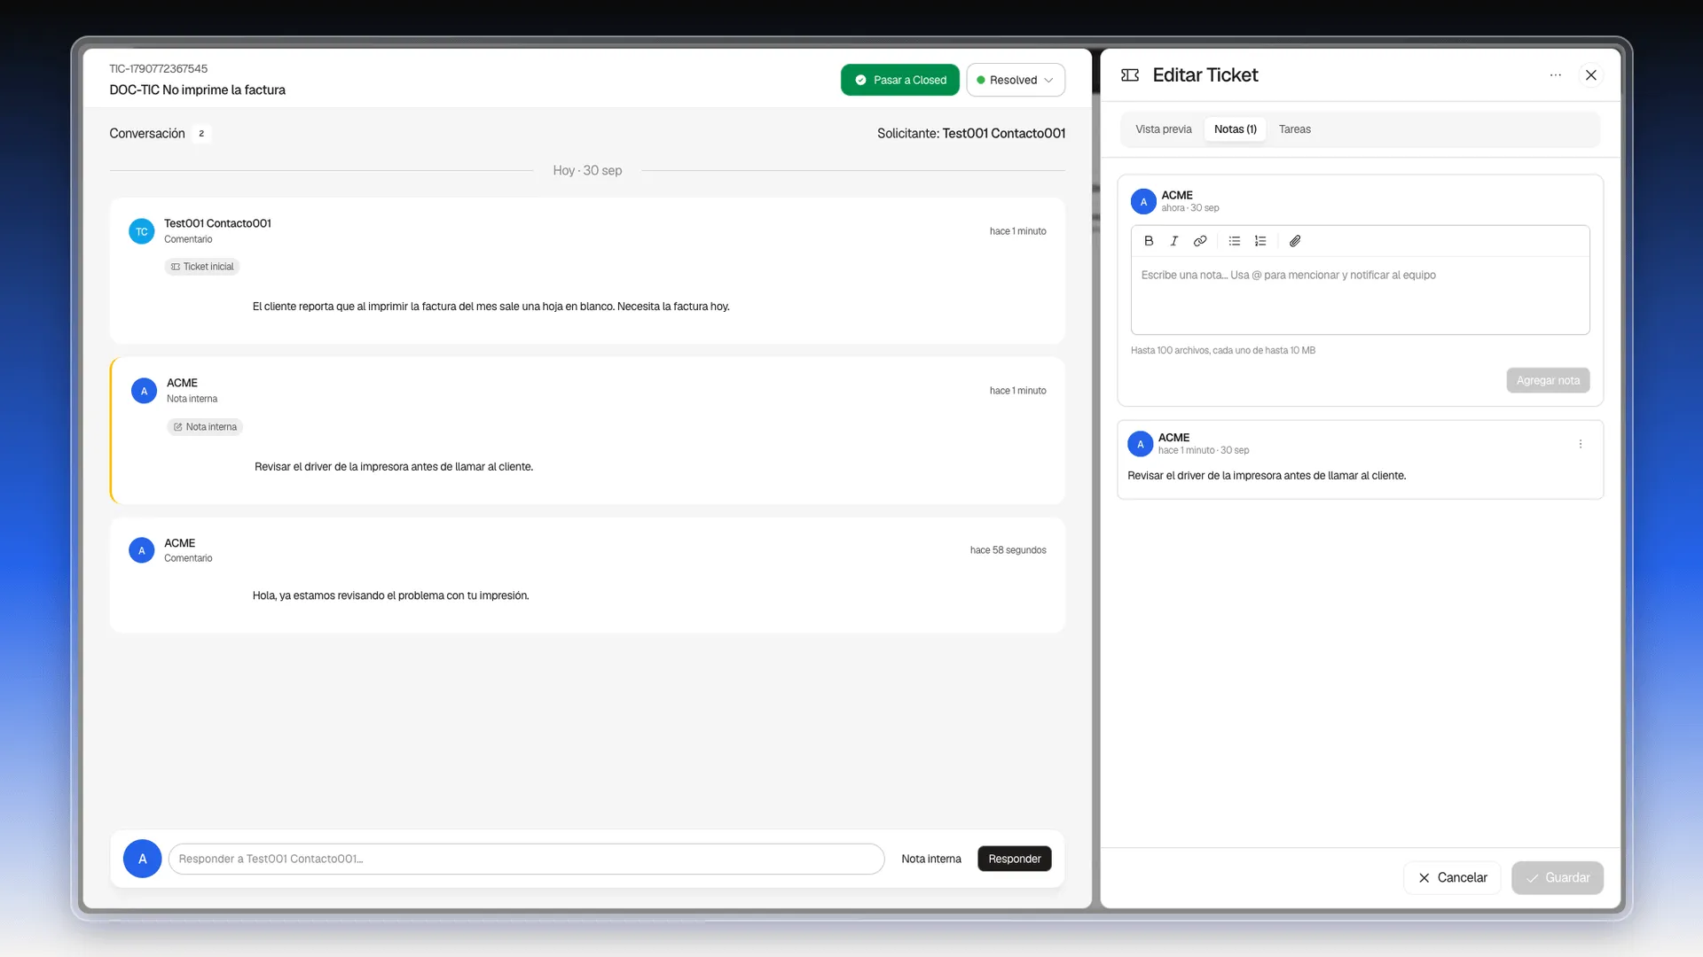Click the saved note text in Notas panel

tap(1267, 476)
